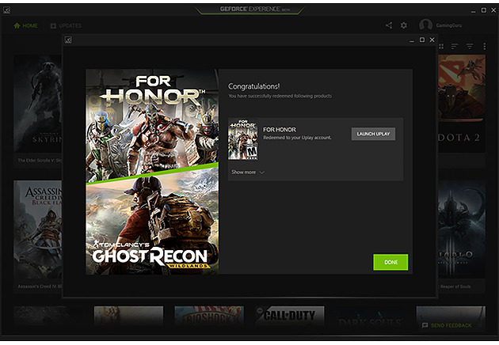Maximize the GeForce Experience main window

coord(483,10)
